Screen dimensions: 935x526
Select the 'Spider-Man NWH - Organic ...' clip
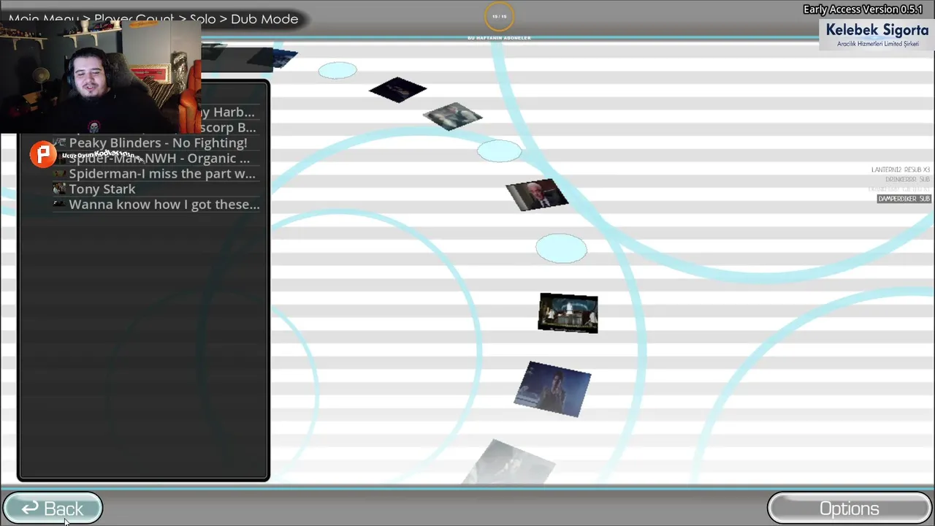(159, 159)
